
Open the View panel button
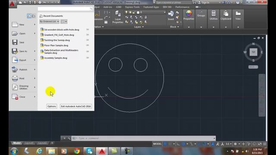[238, 15]
